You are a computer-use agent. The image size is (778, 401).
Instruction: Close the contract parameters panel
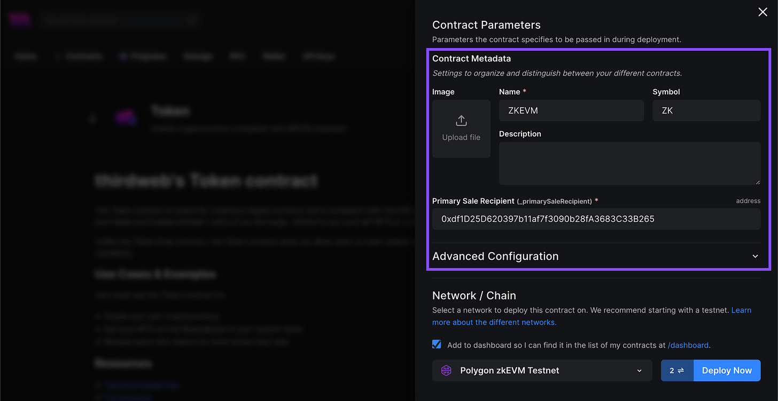(763, 12)
